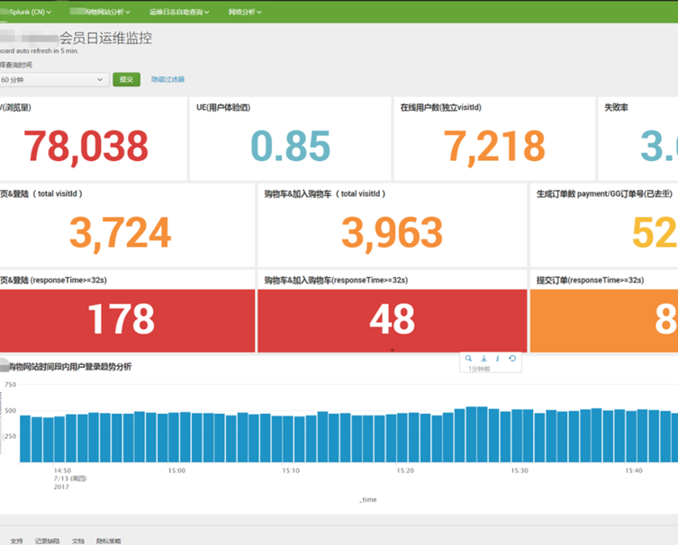Screen dimensions: 678x545
Task: Expand the 购物网站分析 navigation menu
Action: click(x=100, y=12)
